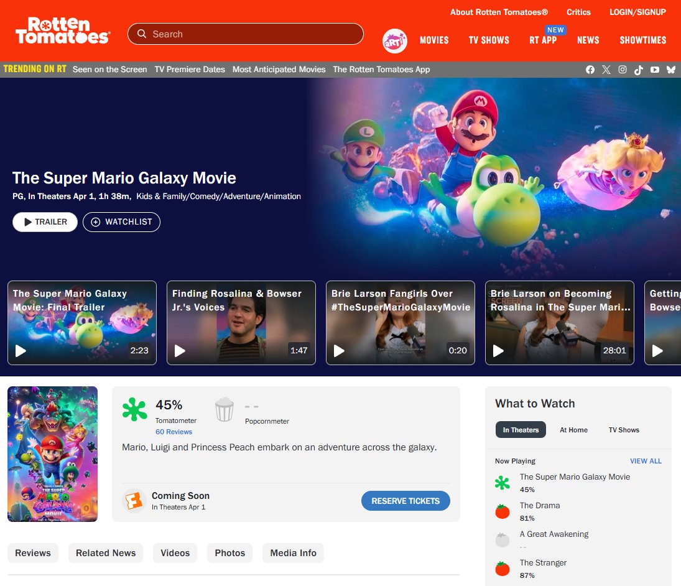Switch to the TV Shows tab in What to Watch

click(624, 430)
